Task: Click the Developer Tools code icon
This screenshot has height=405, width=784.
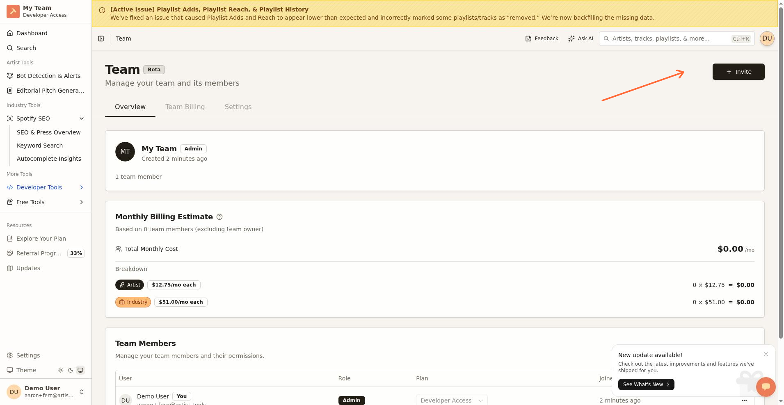Action: point(10,187)
